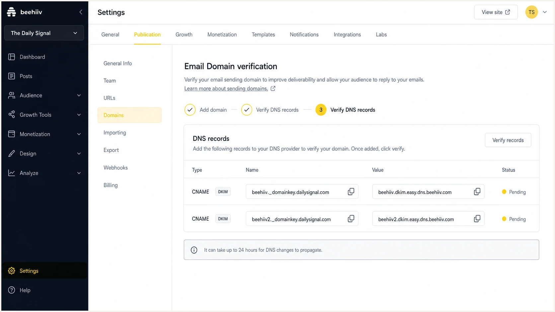
Task: Copy the beehiiv2.dkim.easy.dns.beehiiv.com value
Action: [x=477, y=219]
